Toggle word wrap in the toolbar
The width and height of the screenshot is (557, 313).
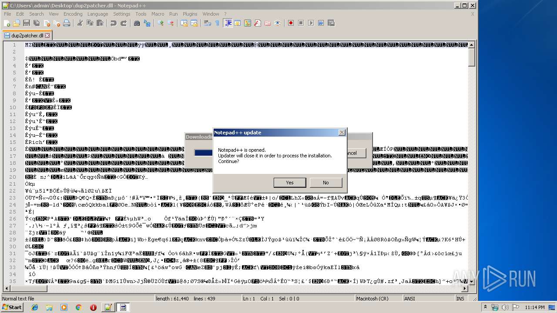pos(208,23)
